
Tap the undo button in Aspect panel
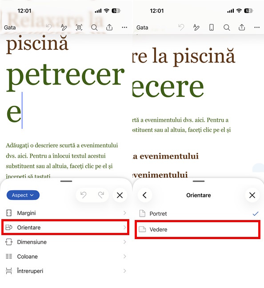(x=84, y=195)
